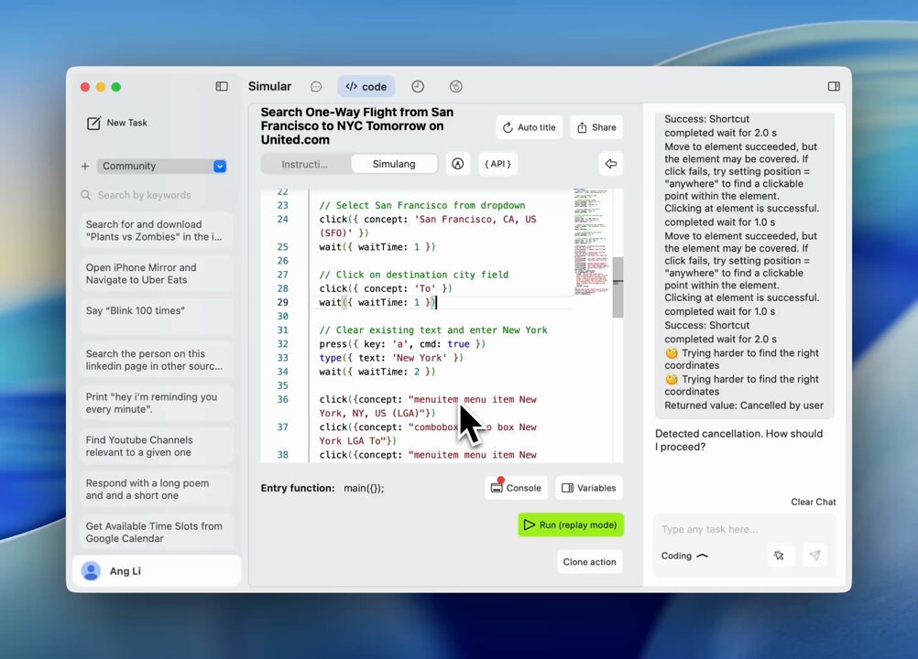
Task: Click the task title heading text
Action: [357, 125]
